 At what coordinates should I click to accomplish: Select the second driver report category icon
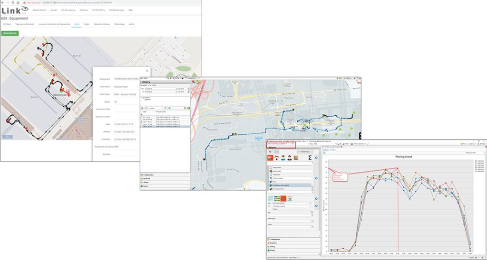(290, 158)
